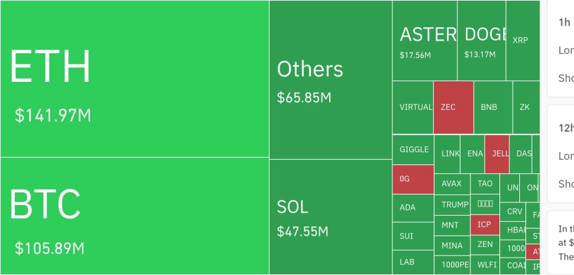Screen dimensions: 574x275
Task: Click the ETH liquidation tile
Action: point(133,79)
